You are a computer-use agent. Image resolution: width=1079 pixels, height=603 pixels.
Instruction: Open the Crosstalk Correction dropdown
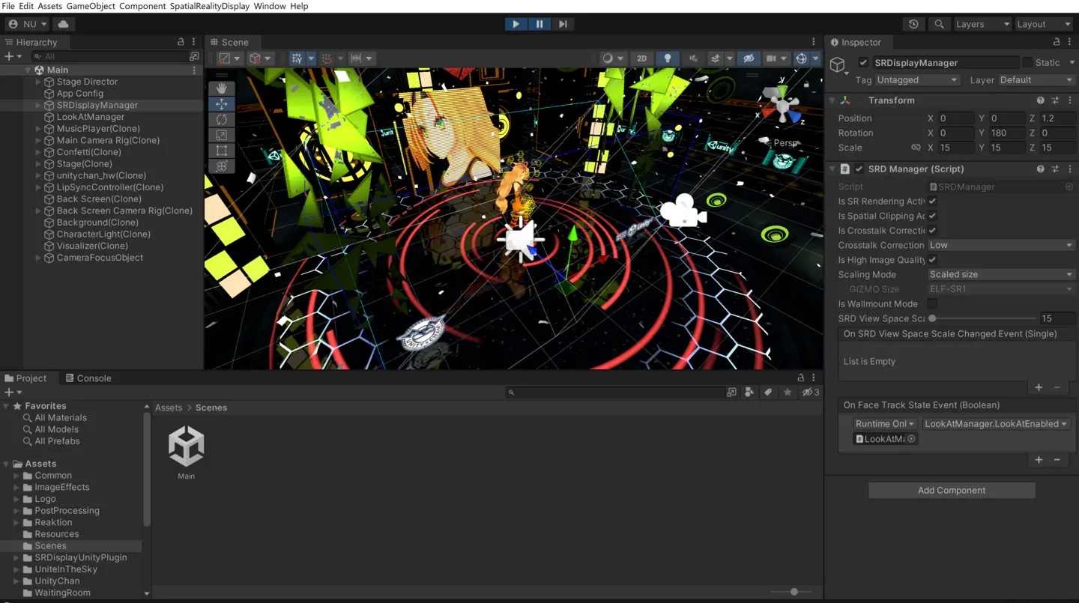click(x=1000, y=245)
